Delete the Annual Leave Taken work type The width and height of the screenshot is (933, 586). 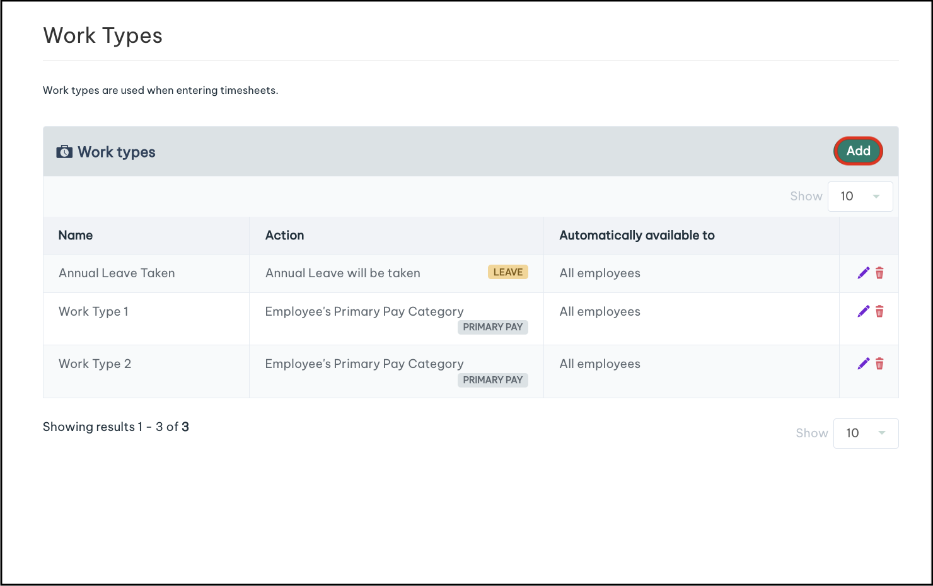click(x=879, y=273)
